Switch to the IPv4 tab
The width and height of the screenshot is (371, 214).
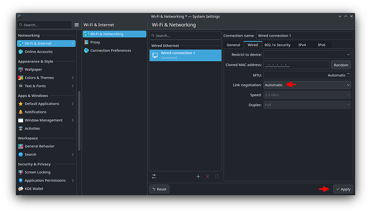click(x=302, y=45)
